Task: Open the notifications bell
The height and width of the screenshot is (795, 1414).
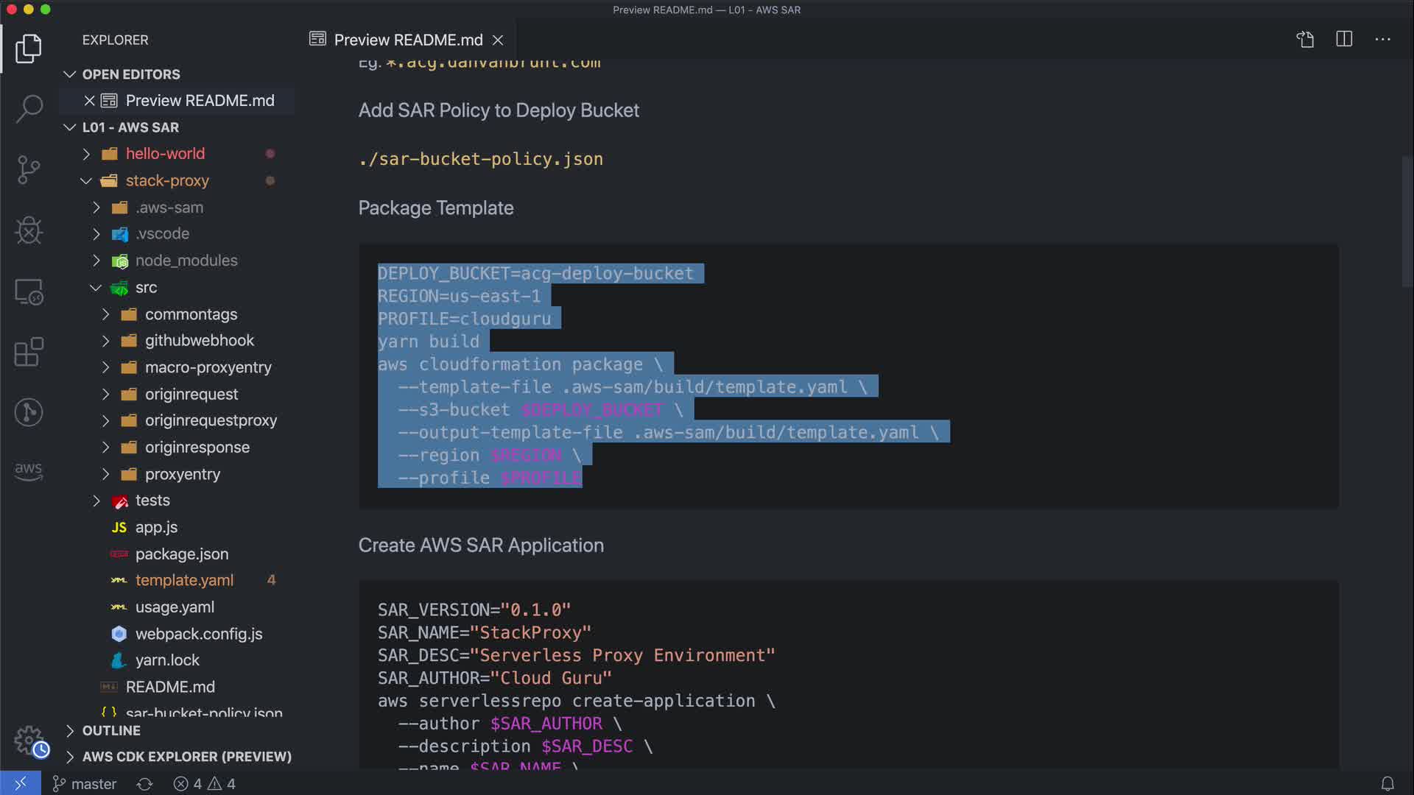Action: [x=1387, y=784]
